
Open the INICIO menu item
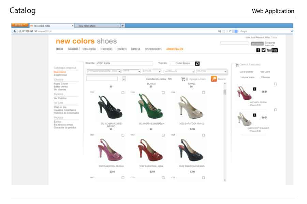(x=59, y=49)
